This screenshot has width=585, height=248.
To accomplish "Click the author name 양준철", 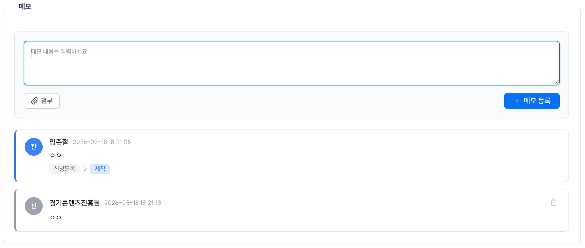I will (59, 142).
